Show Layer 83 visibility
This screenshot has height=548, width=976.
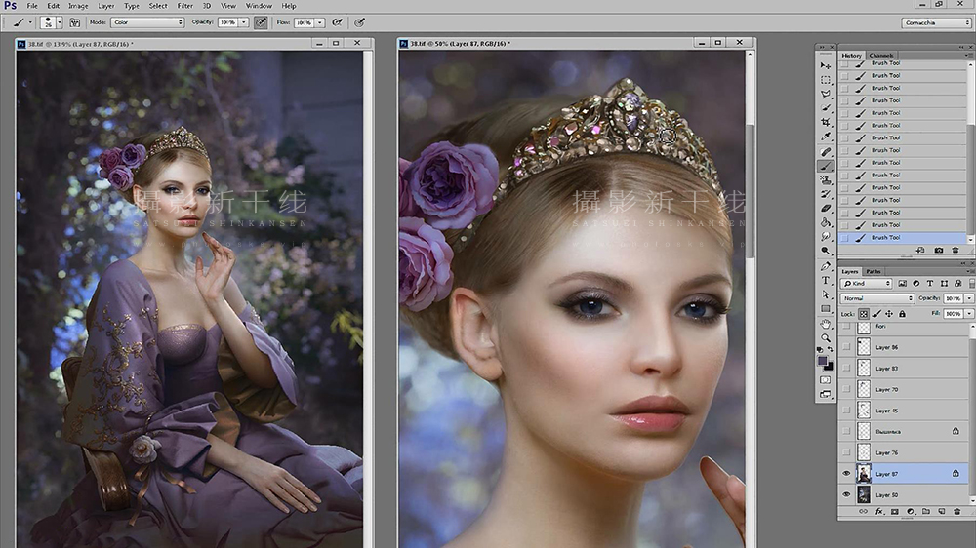coord(846,369)
